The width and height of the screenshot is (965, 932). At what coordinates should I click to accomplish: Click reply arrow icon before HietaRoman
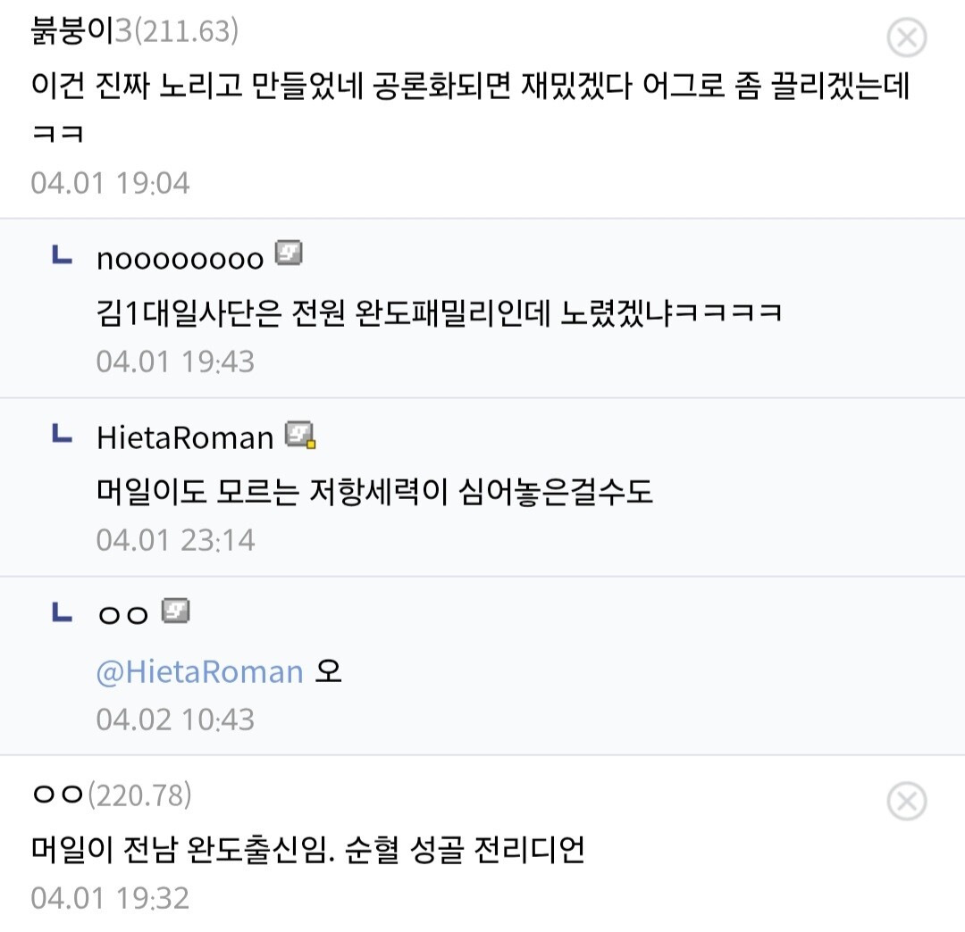[x=63, y=434]
